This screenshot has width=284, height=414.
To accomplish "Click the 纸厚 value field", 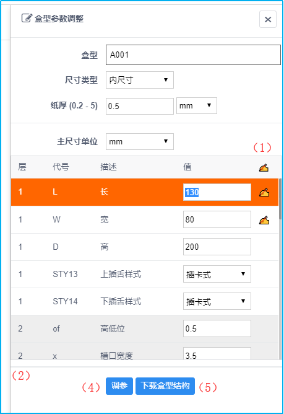I will pos(139,106).
